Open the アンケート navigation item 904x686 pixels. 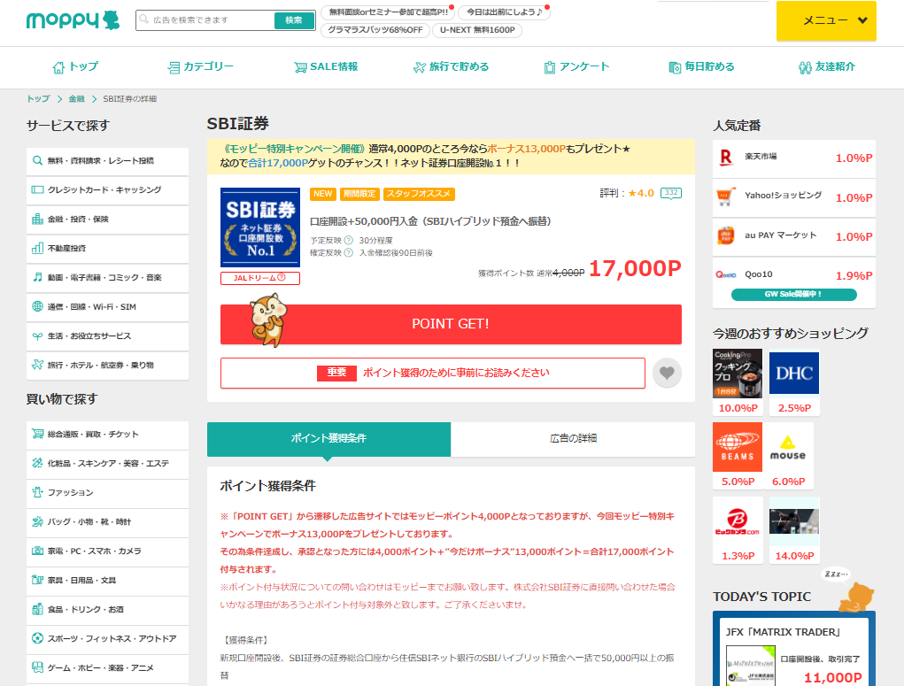[x=576, y=67]
